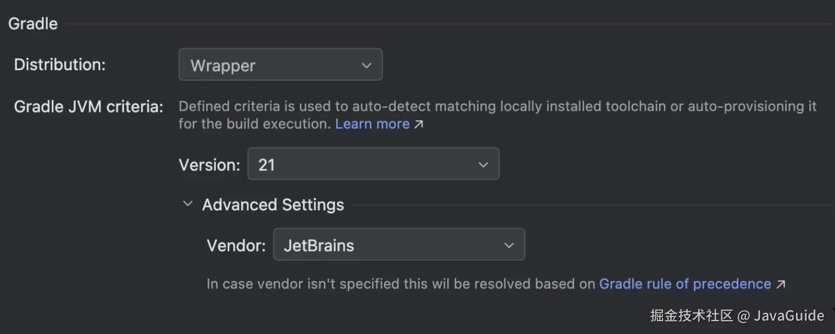The image size is (835, 334).
Task: Click the chevron arrow in the Vendor combo box
Action: pos(509,245)
